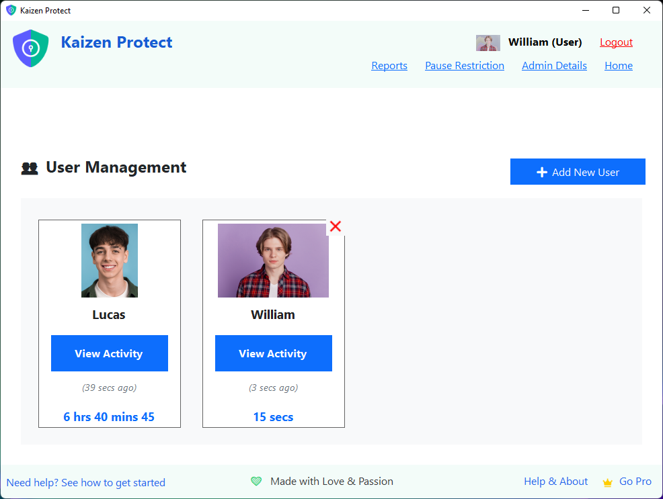Viewport: 663px width, 499px height.
Task: Click Lucas's profile photo
Action: (109, 261)
